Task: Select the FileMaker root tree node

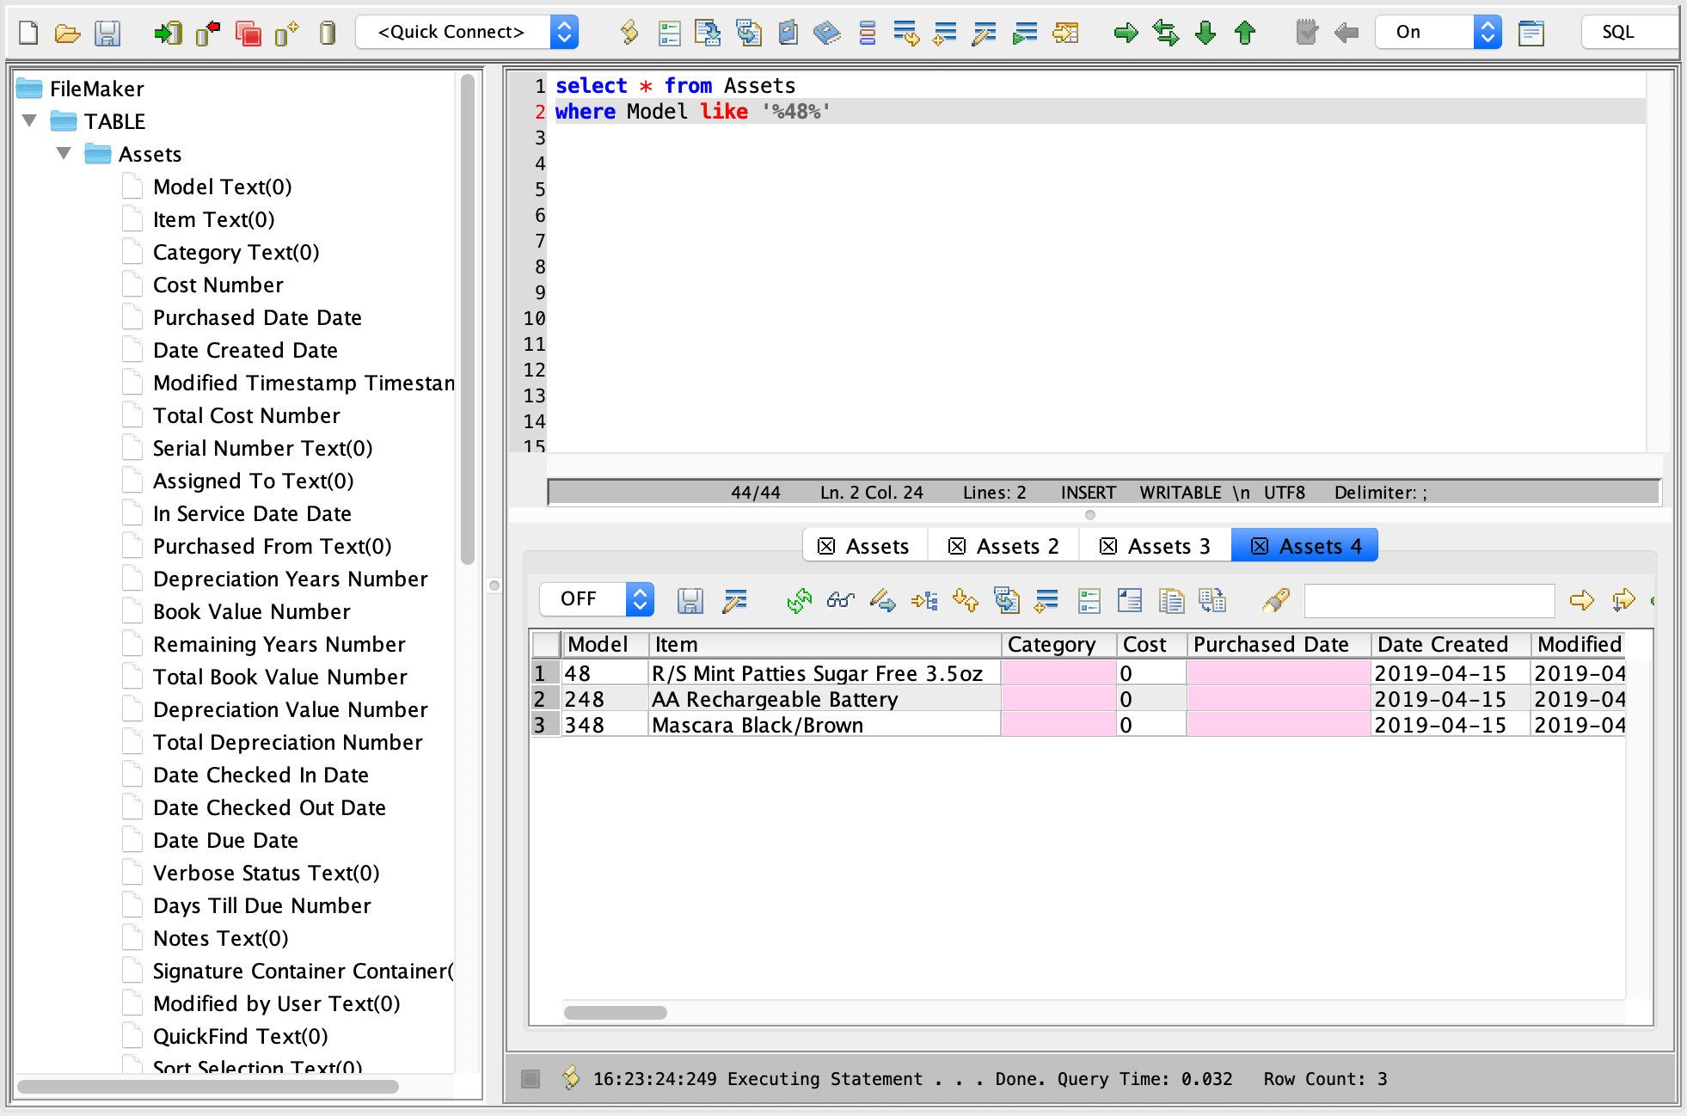Action: (x=96, y=89)
